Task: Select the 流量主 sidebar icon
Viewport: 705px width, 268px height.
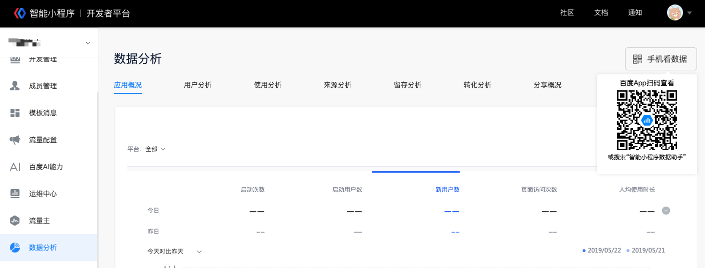Action: pos(15,221)
